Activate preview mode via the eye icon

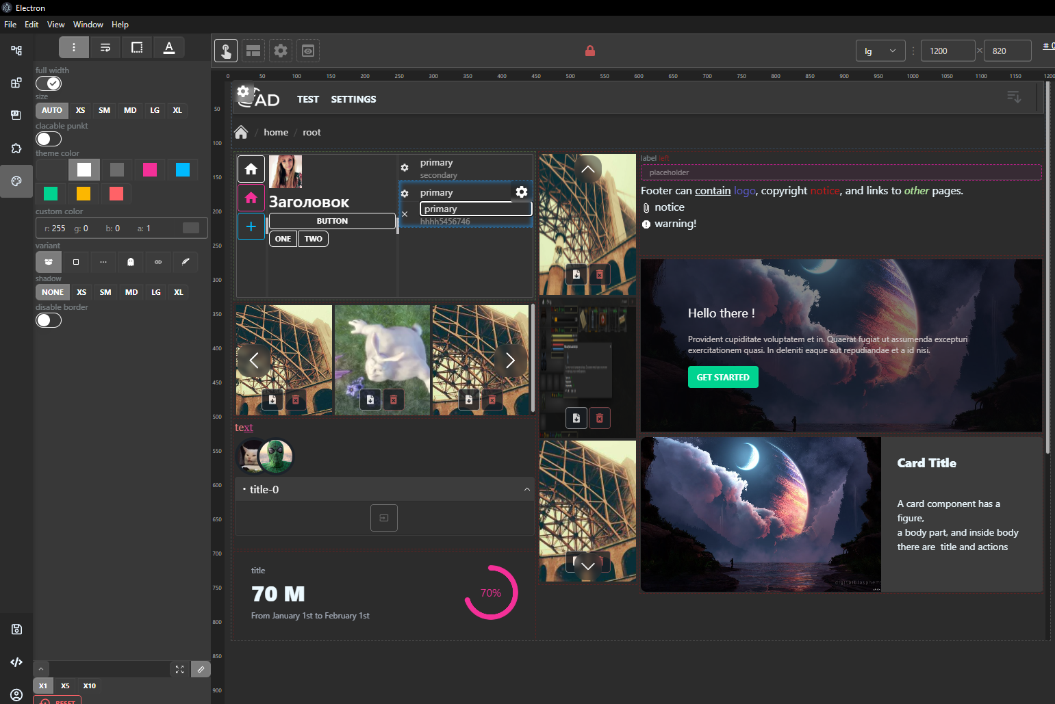click(x=307, y=50)
